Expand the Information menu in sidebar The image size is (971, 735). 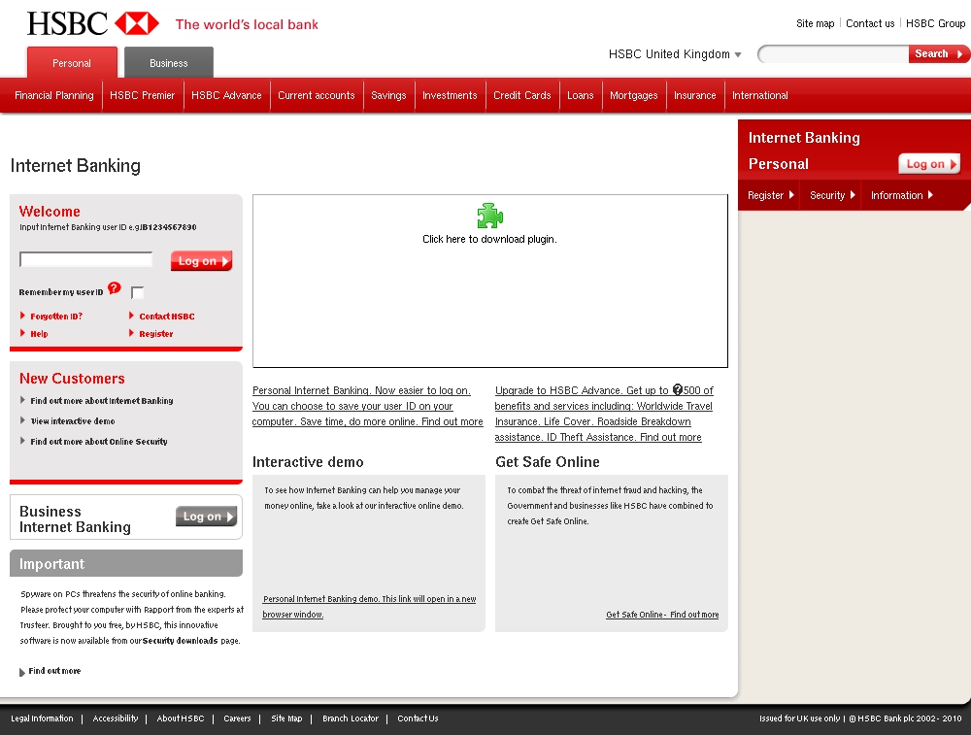click(902, 195)
